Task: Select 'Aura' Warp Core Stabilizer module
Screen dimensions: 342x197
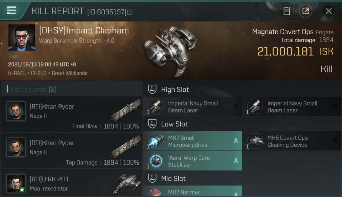Action: point(192,161)
